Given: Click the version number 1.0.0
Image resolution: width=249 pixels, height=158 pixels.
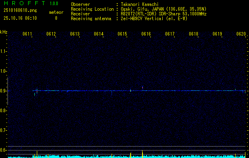Looking at the screenshot, I should [54, 4].
